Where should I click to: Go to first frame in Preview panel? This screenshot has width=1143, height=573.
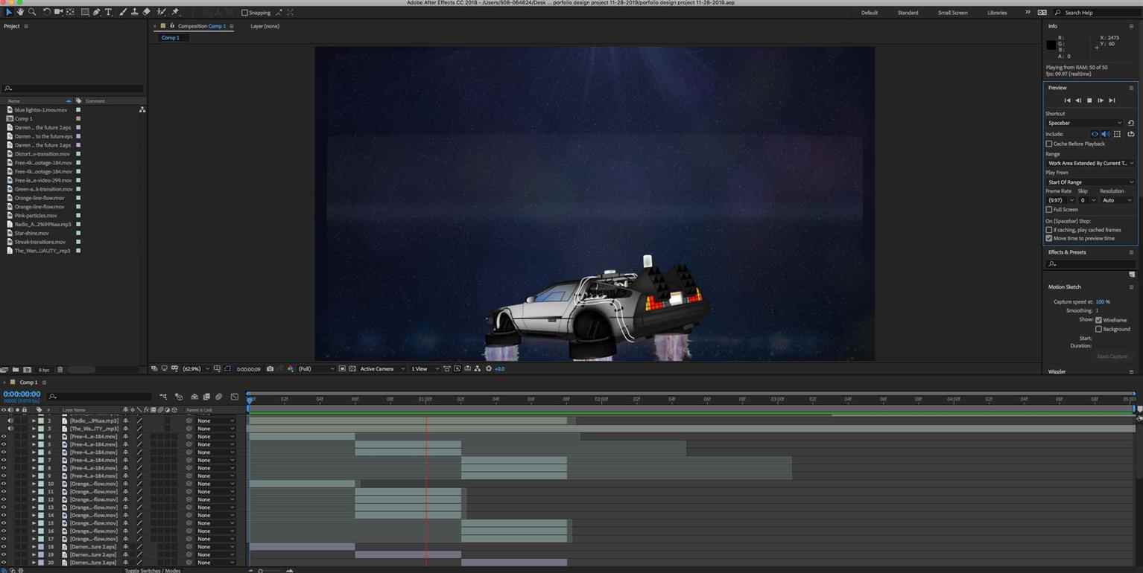[1067, 100]
